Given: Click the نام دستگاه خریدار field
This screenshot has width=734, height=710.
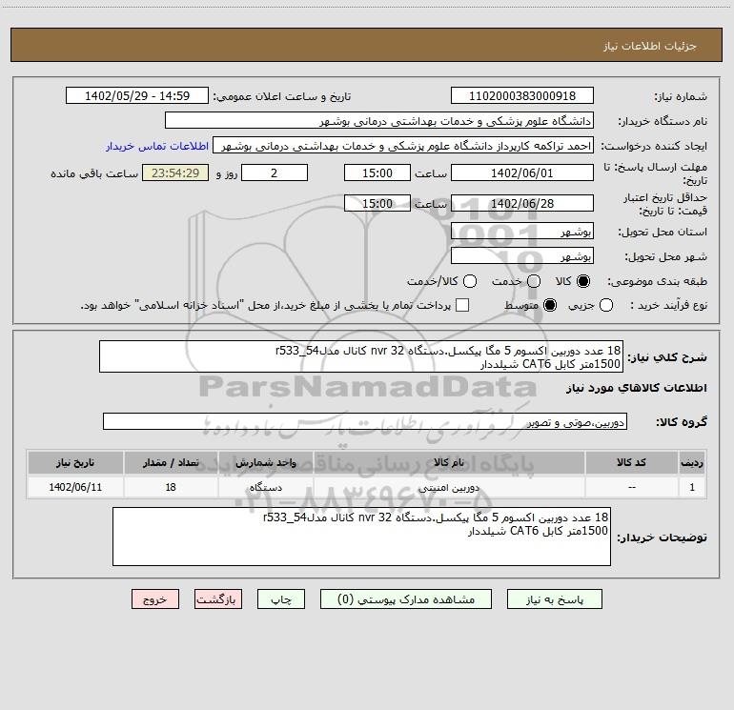Looking at the screenshot, I should [379, 121].
